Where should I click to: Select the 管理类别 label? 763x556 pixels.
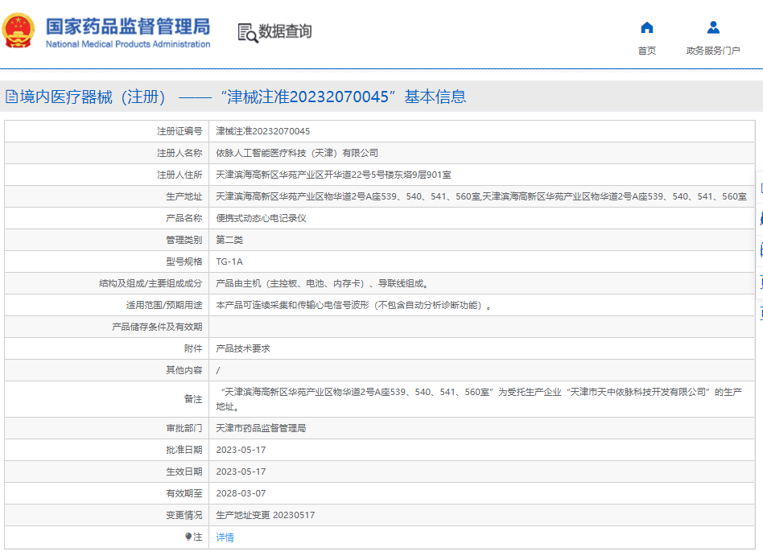tap(184, 240)
